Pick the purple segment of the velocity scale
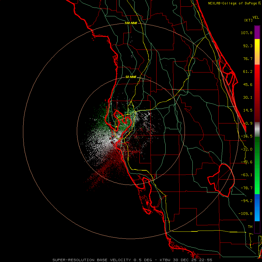 (257, 33)
